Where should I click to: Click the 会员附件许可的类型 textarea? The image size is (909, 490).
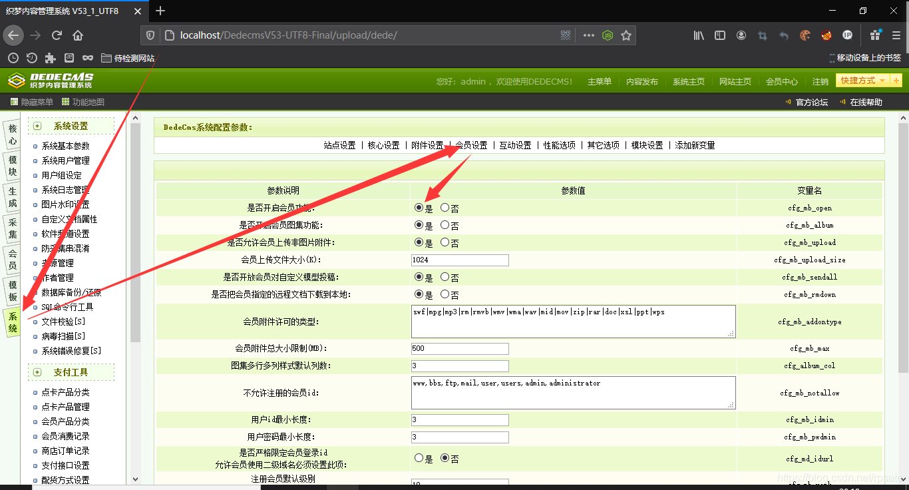(x=574, y=321)
